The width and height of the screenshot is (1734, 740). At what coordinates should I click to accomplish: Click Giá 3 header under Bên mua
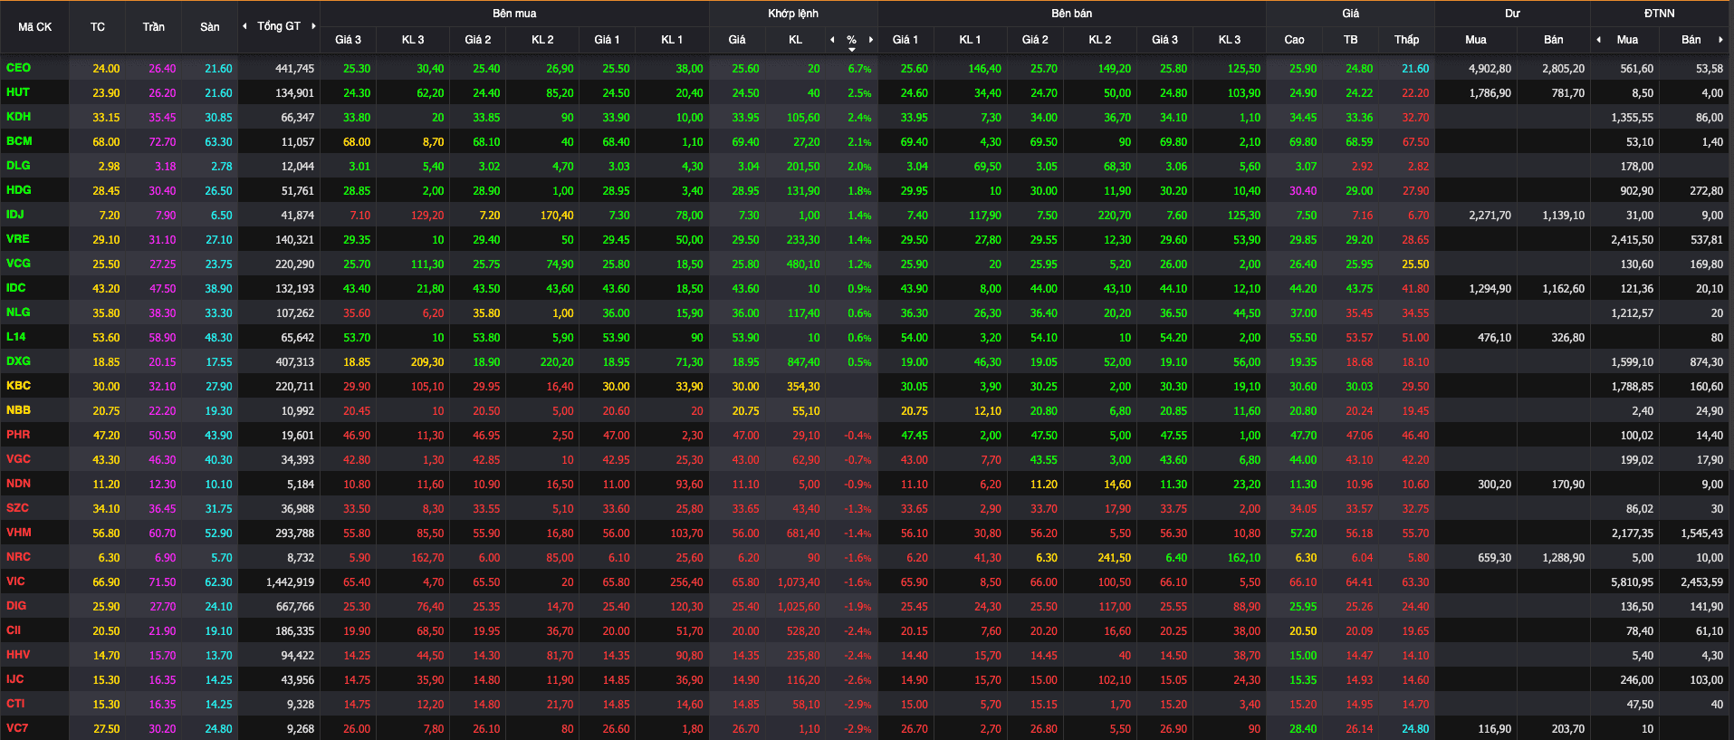click(348, 40)
